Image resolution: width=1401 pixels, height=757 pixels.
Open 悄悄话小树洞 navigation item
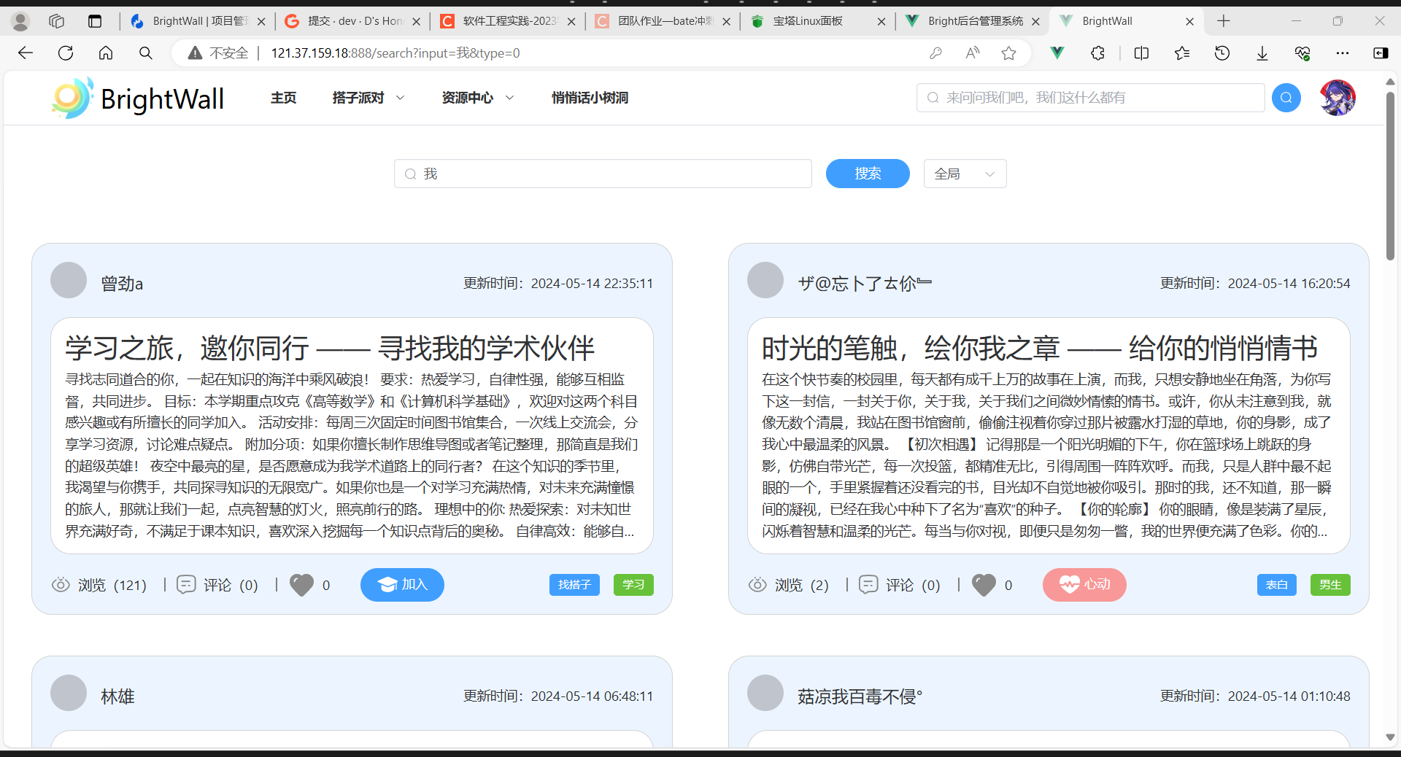point(590,98)
